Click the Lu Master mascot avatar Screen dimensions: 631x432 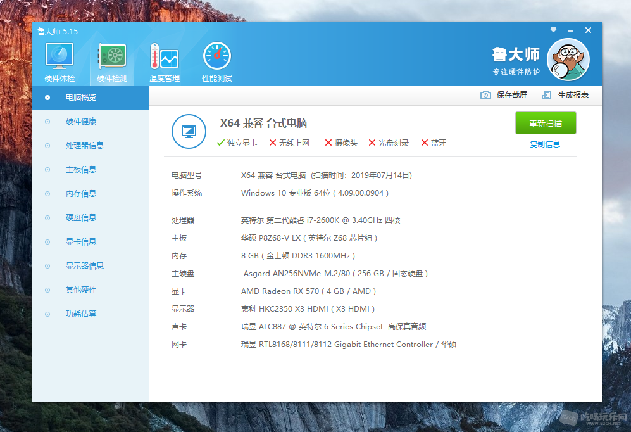tap(568, 60)
